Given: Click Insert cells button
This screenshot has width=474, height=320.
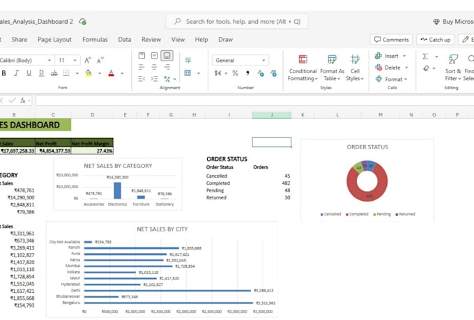Looking at the screenshot, I should click(390, 56).
